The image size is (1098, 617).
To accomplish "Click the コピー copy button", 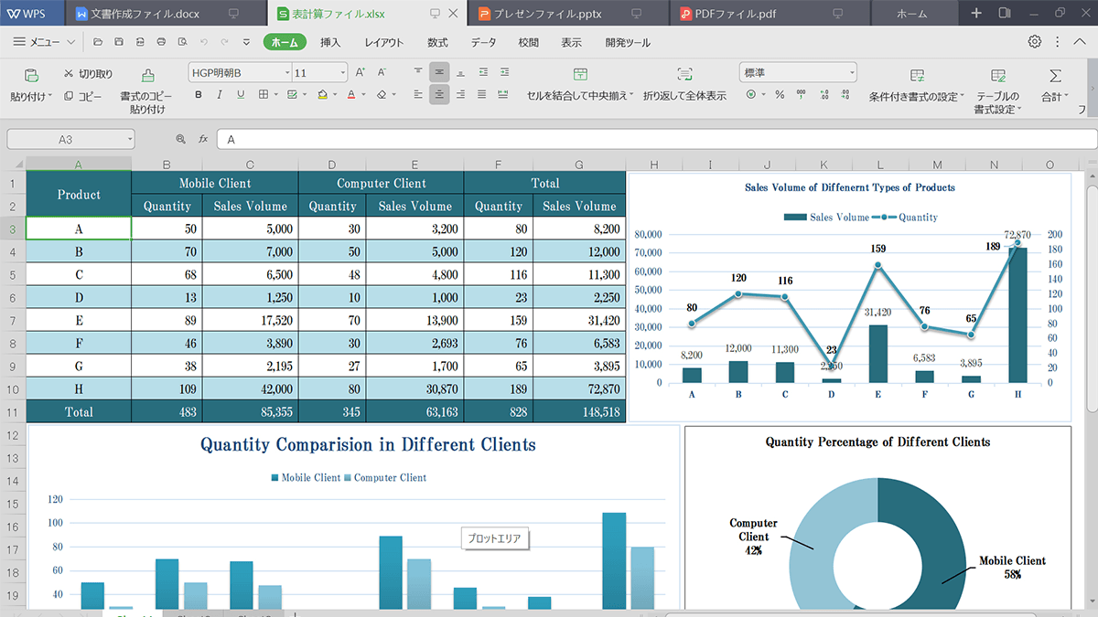I will click(83, 96).
